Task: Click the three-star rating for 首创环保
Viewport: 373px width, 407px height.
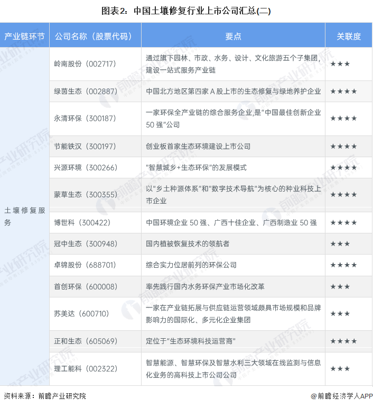Action: [x=340, y=286]
